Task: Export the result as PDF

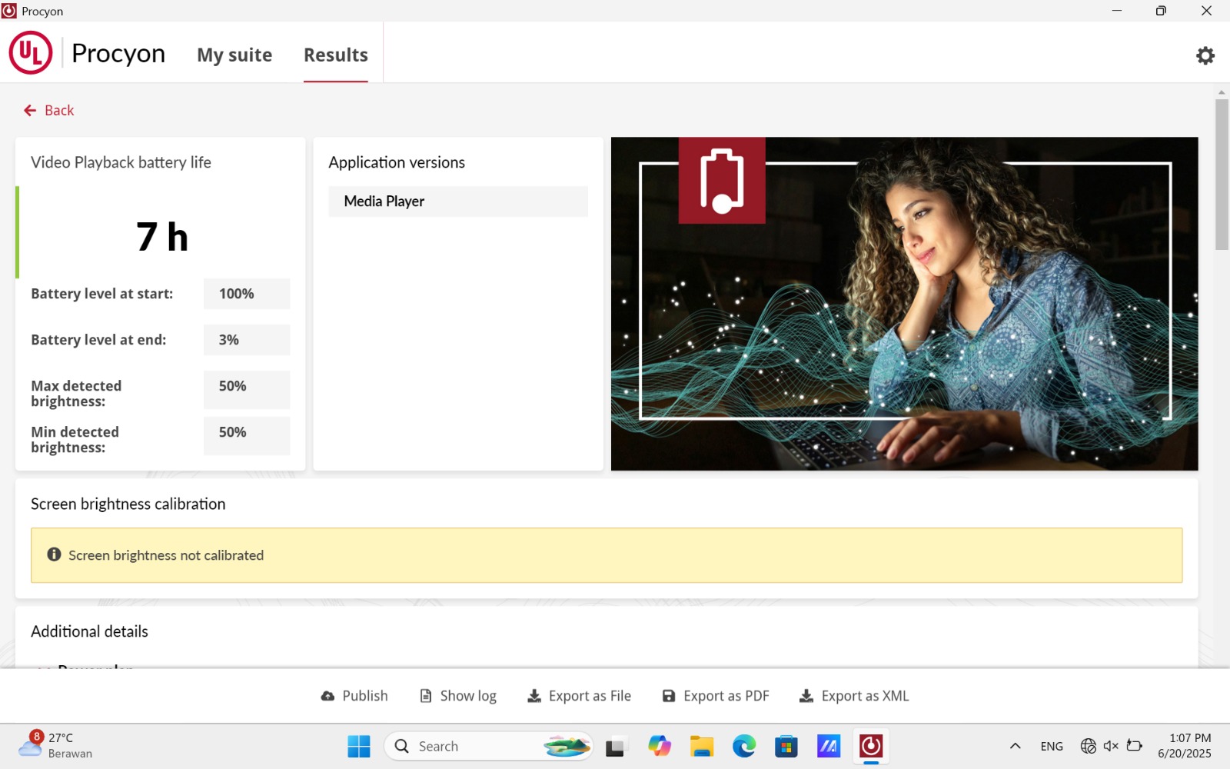Action: point(716,696)
